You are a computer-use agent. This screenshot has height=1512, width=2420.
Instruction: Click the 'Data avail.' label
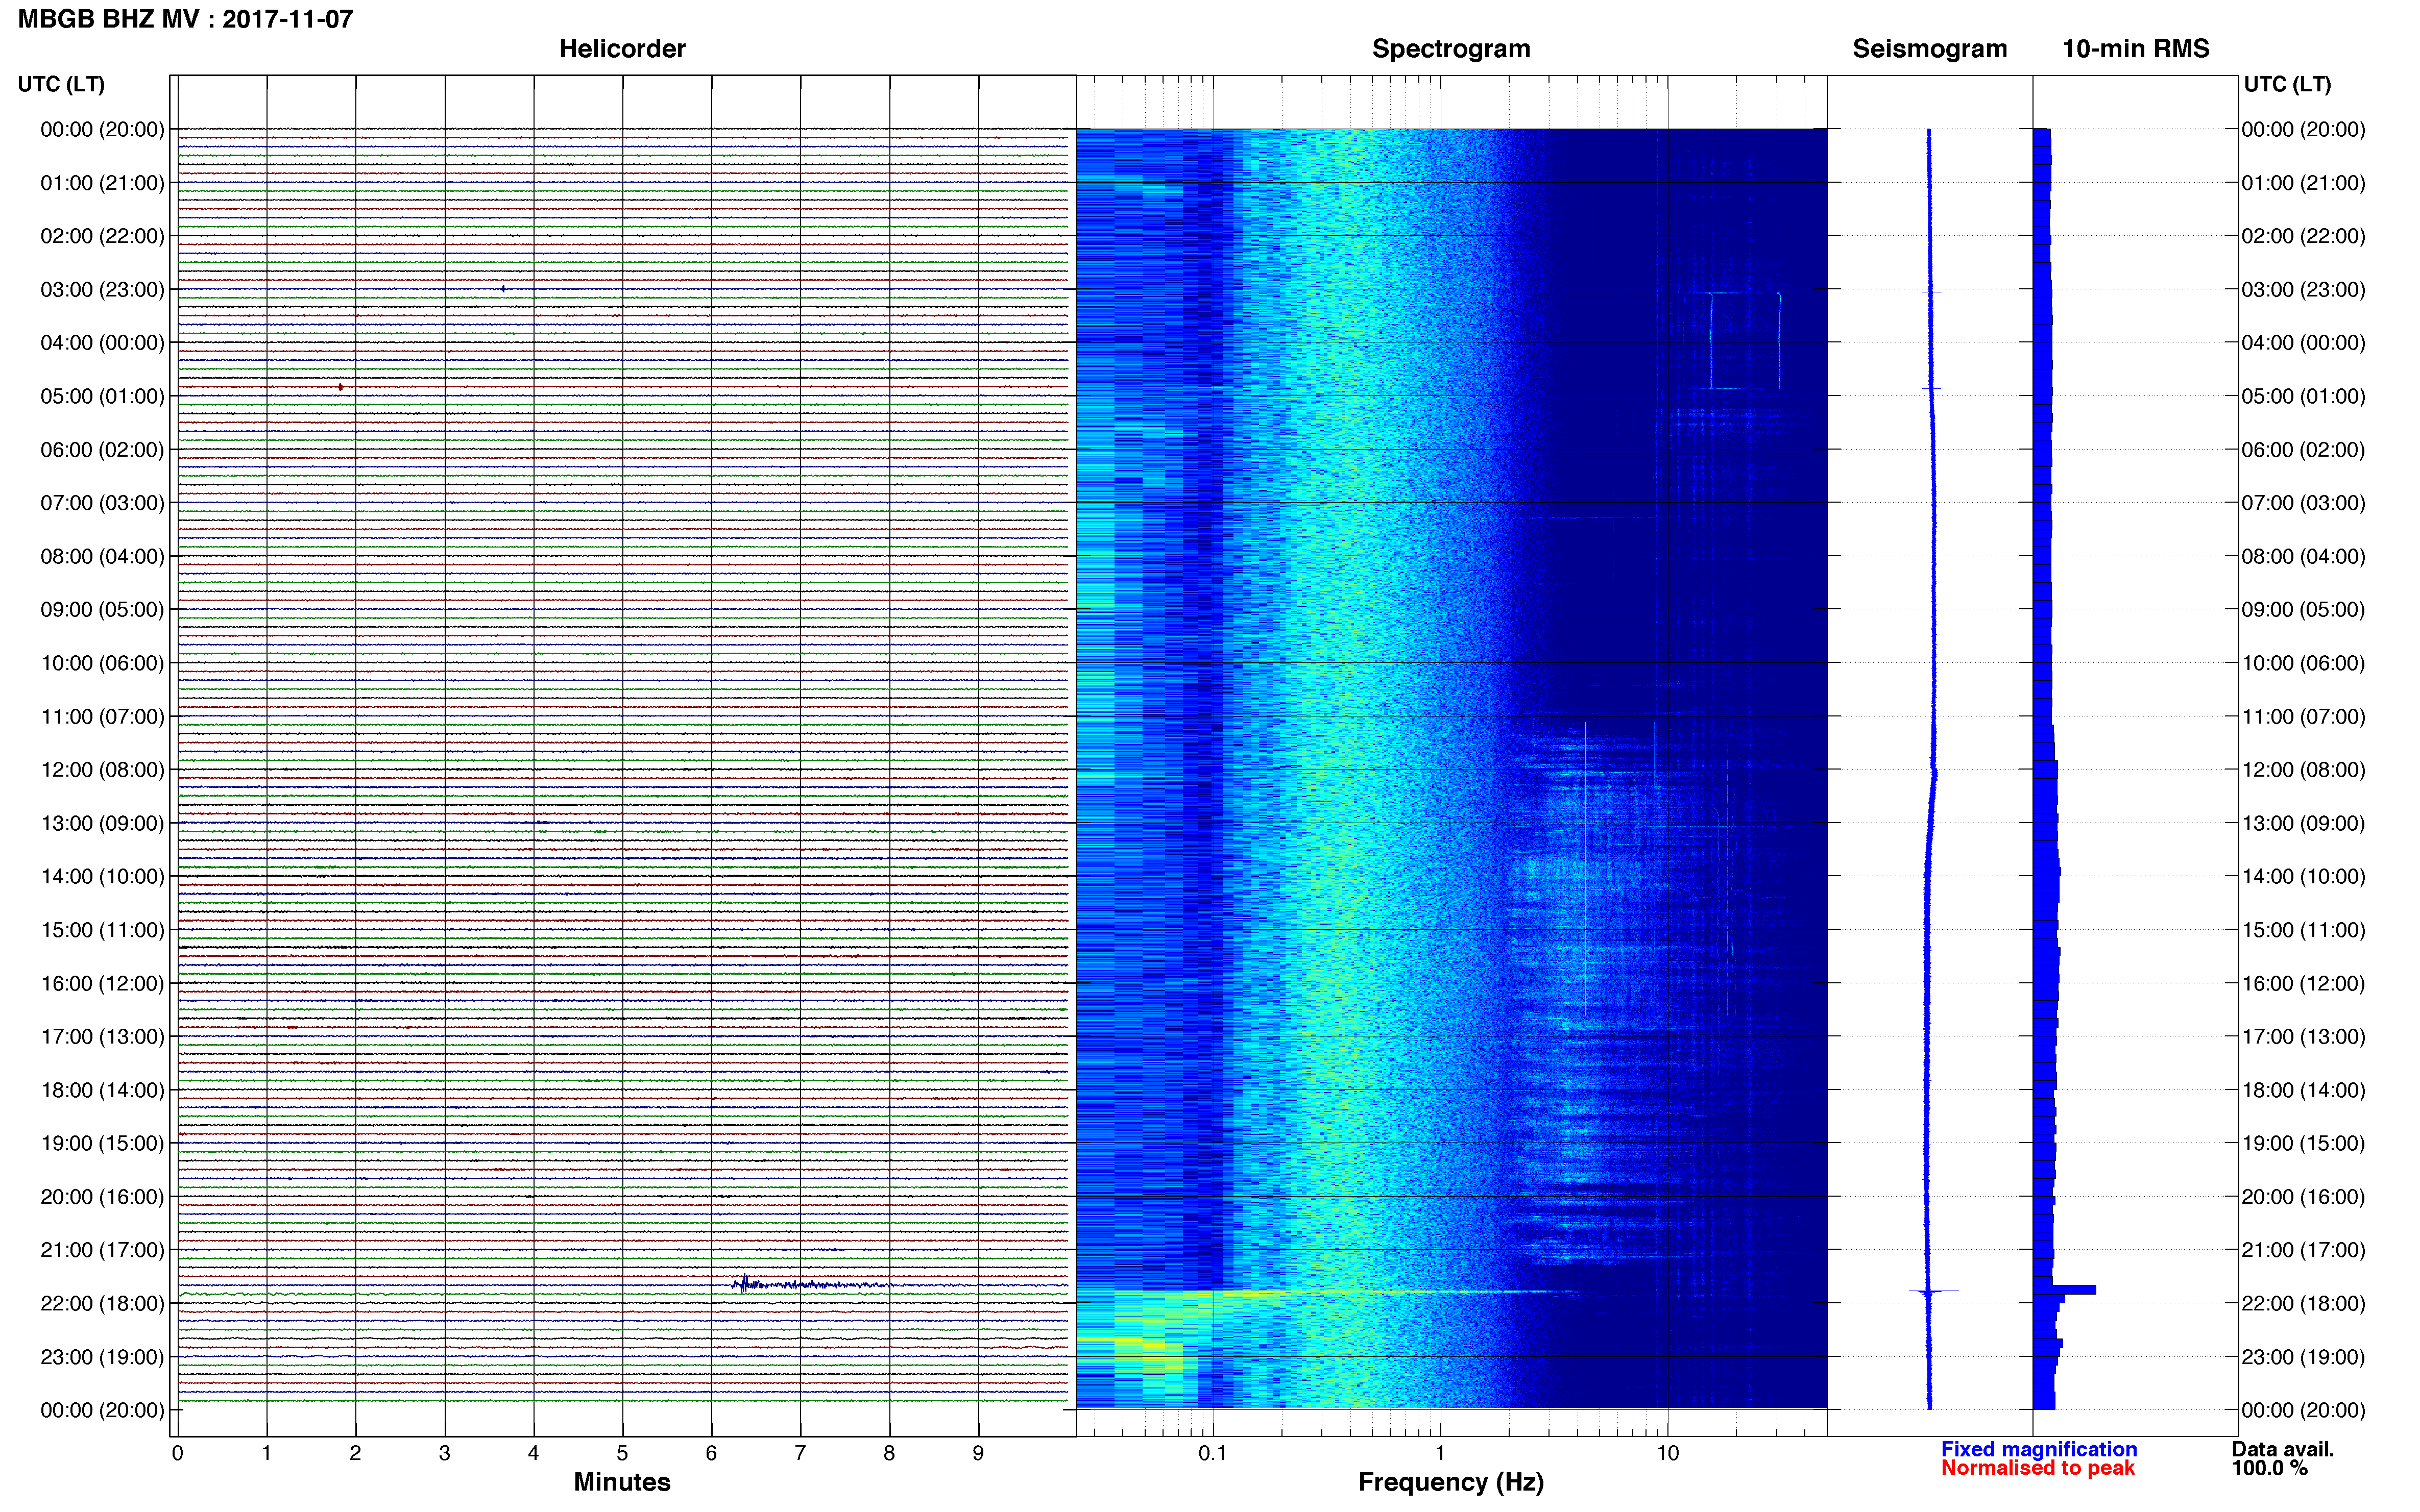coord(2282,1449)
